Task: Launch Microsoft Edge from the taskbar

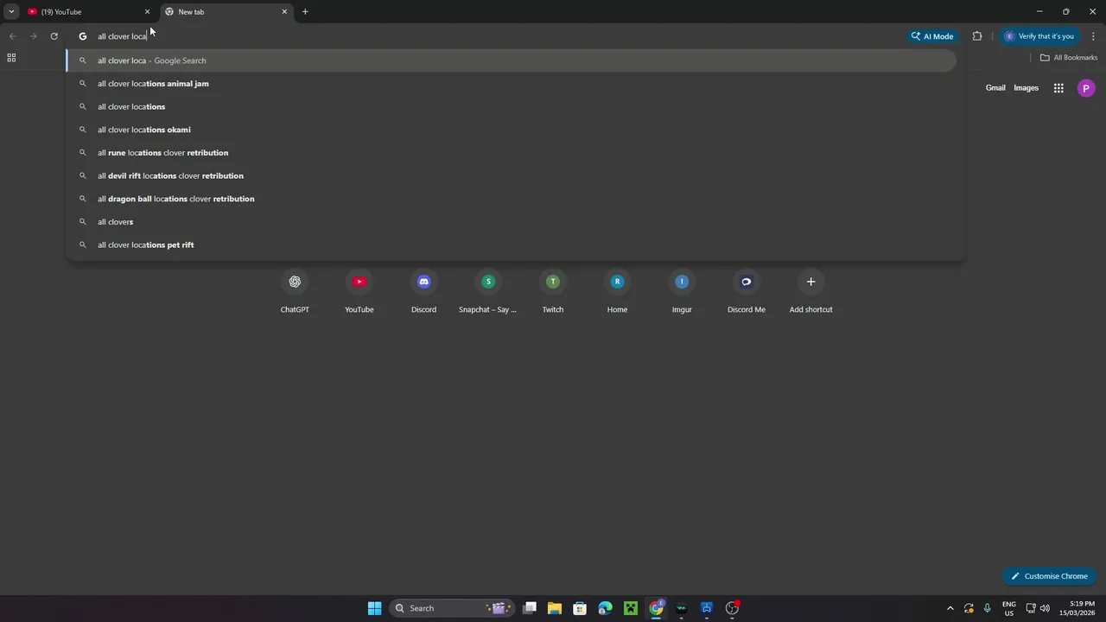Action: point(606,608)
